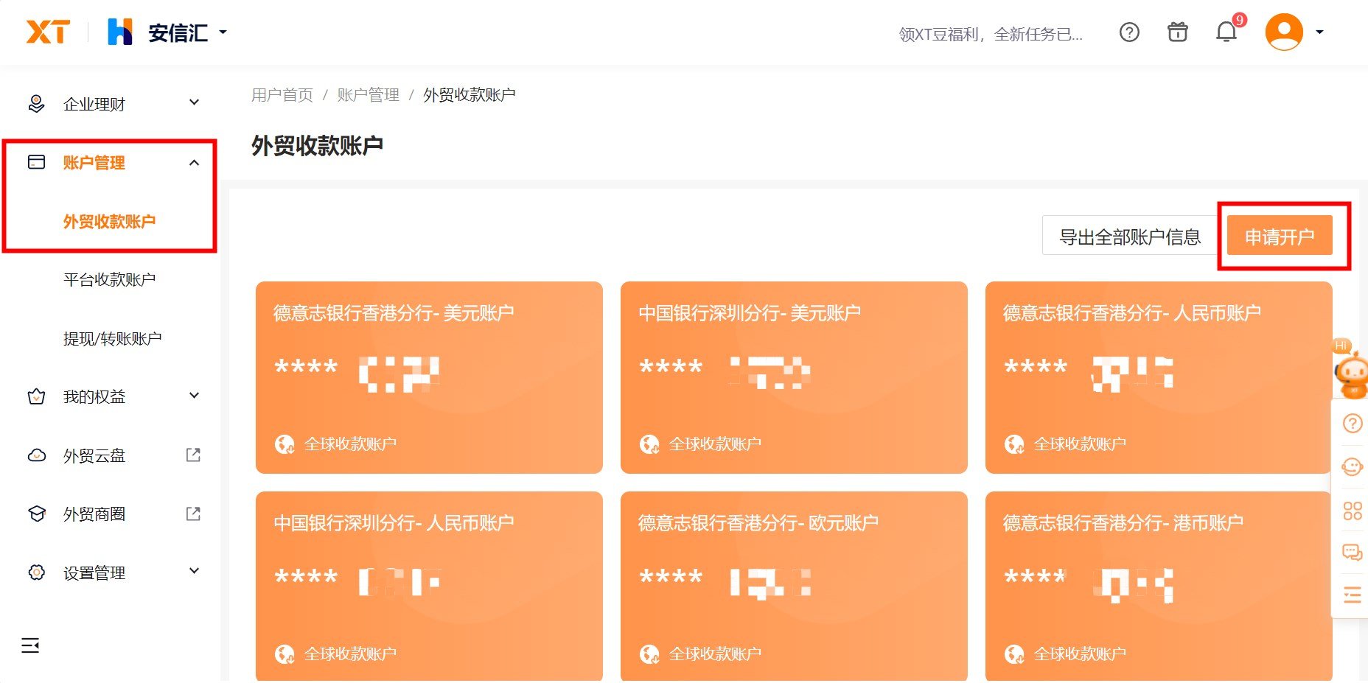1368x683 pixels.
Task: Click the 外贸云盘 cloud icon
Action: (x=36, y=455)
